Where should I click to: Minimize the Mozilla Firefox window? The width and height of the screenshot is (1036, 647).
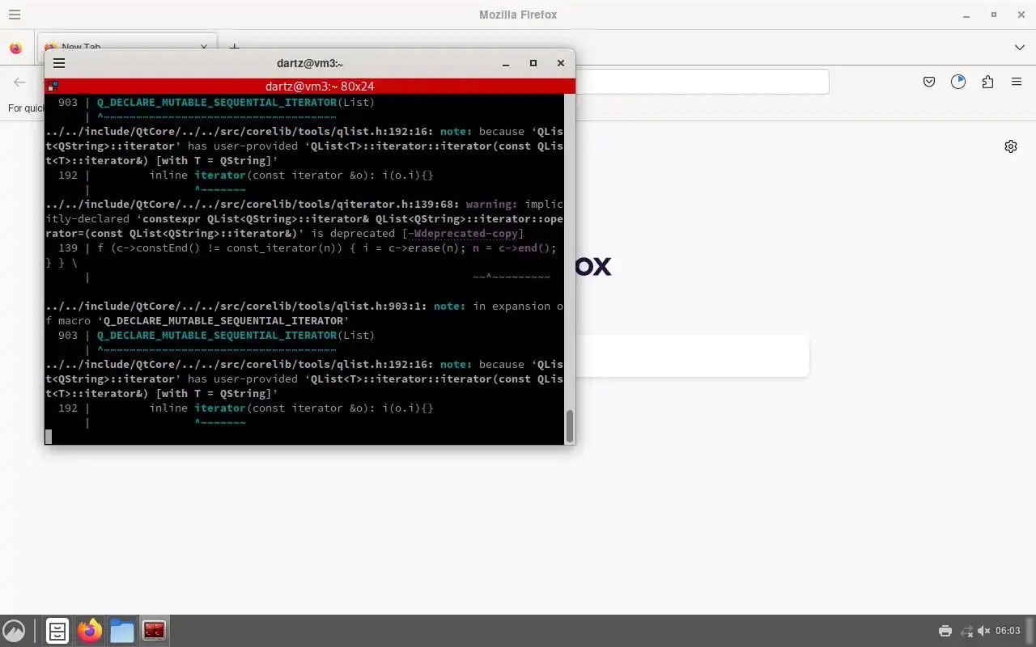(x=966, y=15)
